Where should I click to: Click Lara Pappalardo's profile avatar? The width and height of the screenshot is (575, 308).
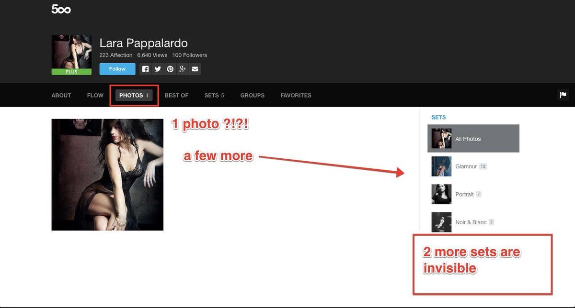click(71, 53)
